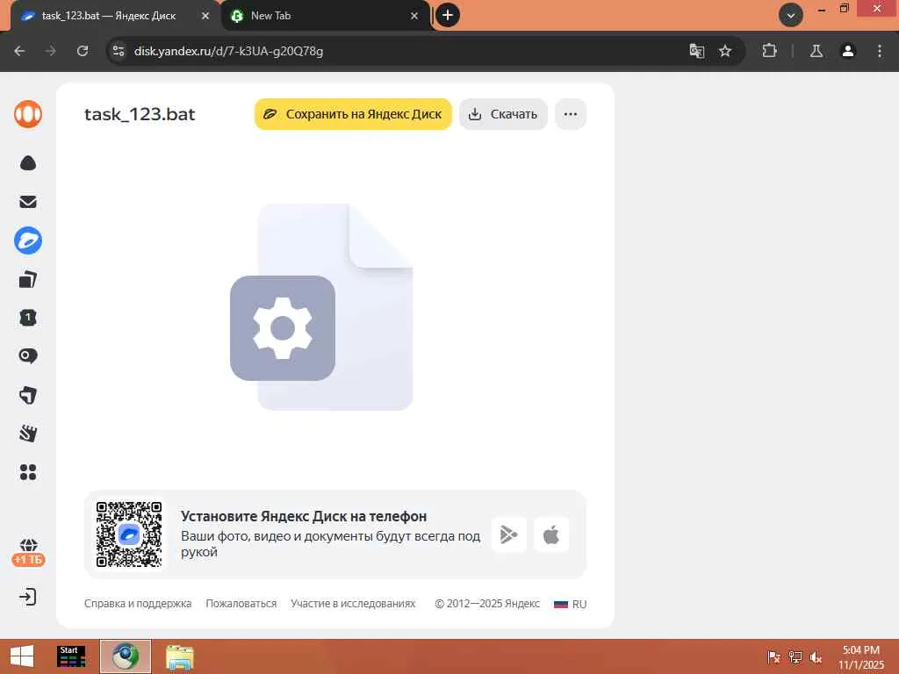Download file via Скачать button
The image size is (899, 674).
point(503,114)
